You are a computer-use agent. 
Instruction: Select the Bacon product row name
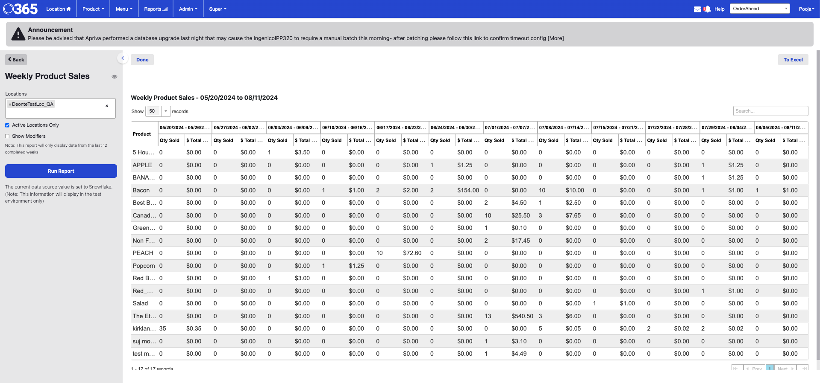[141, 190]
